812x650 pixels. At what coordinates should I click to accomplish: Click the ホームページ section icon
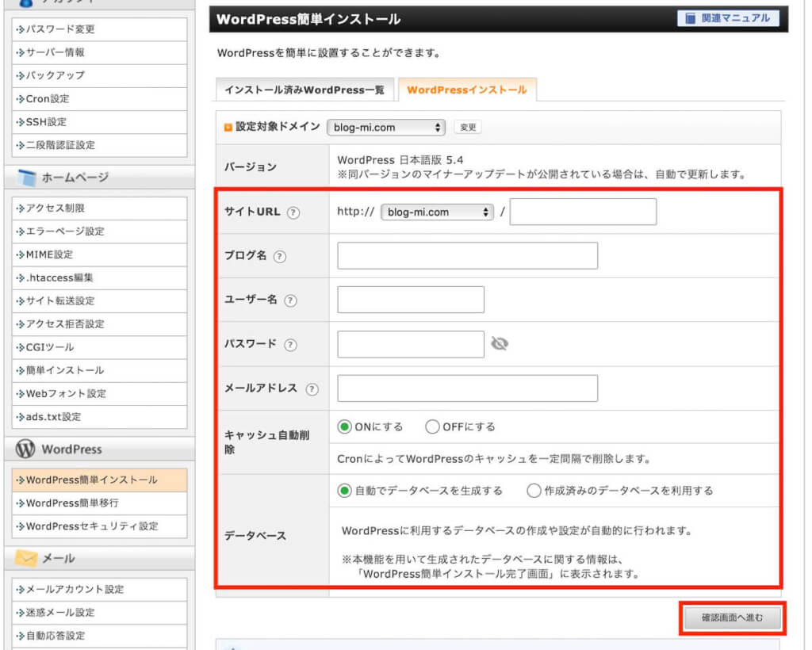26,178
